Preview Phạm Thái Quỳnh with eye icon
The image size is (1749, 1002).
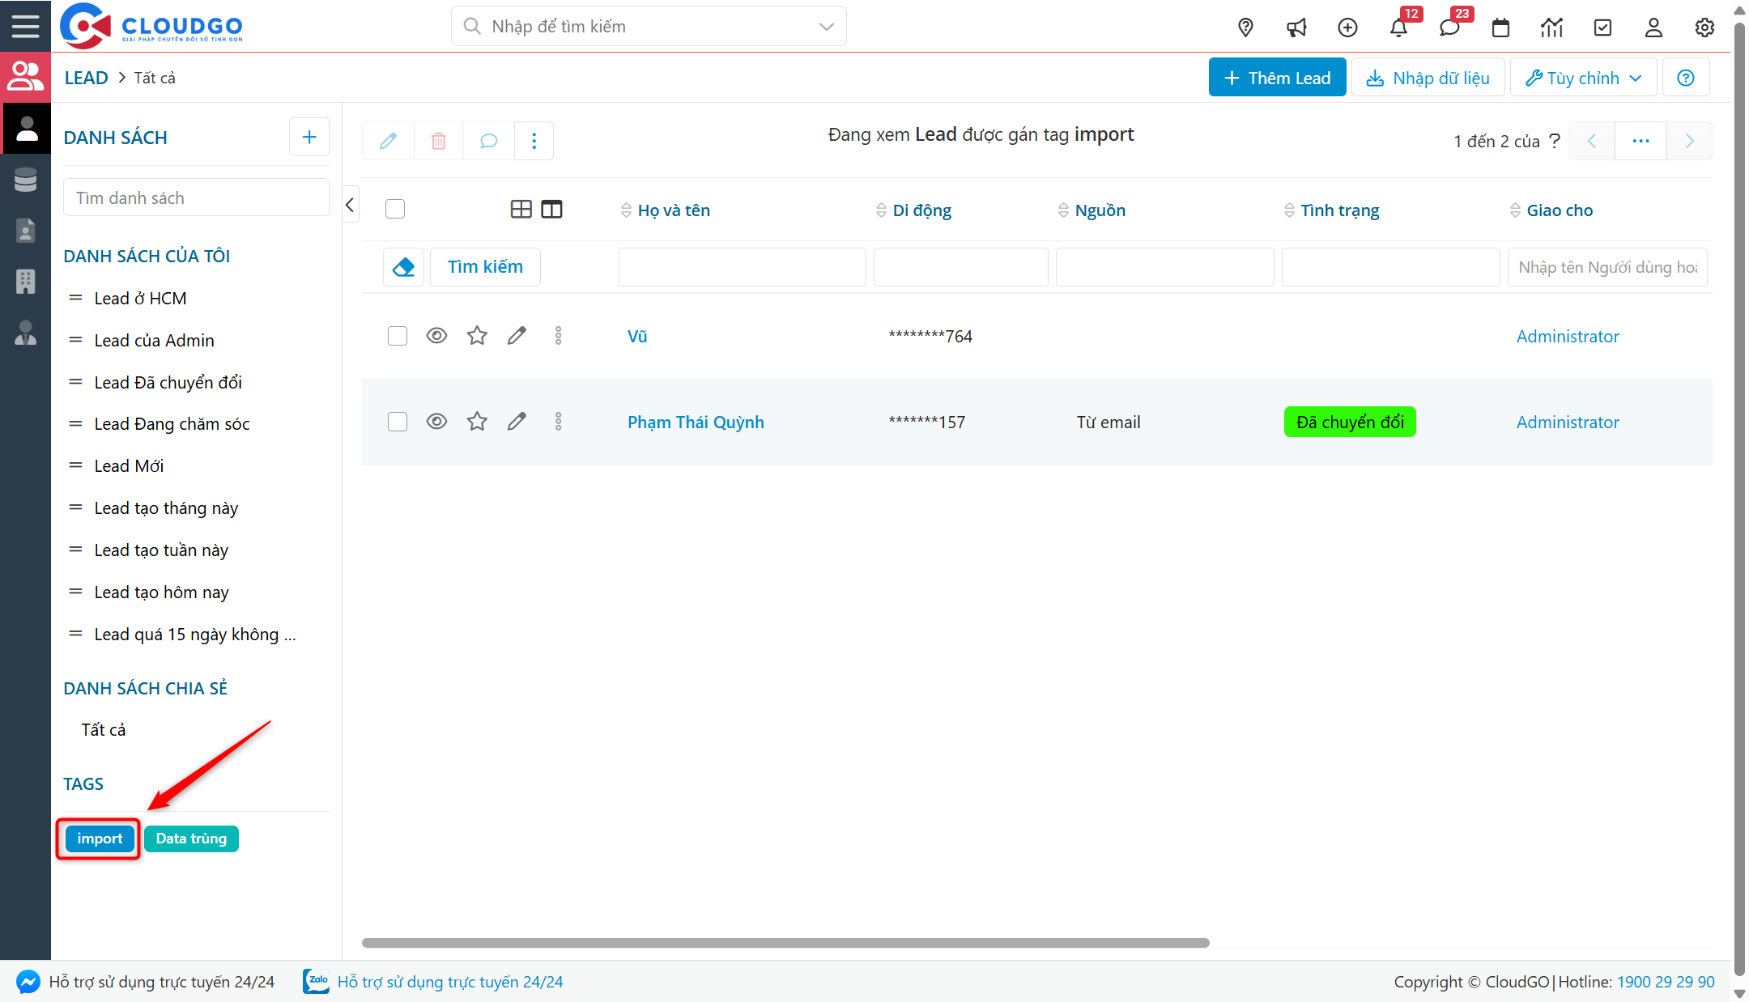(x=436, y=422)
